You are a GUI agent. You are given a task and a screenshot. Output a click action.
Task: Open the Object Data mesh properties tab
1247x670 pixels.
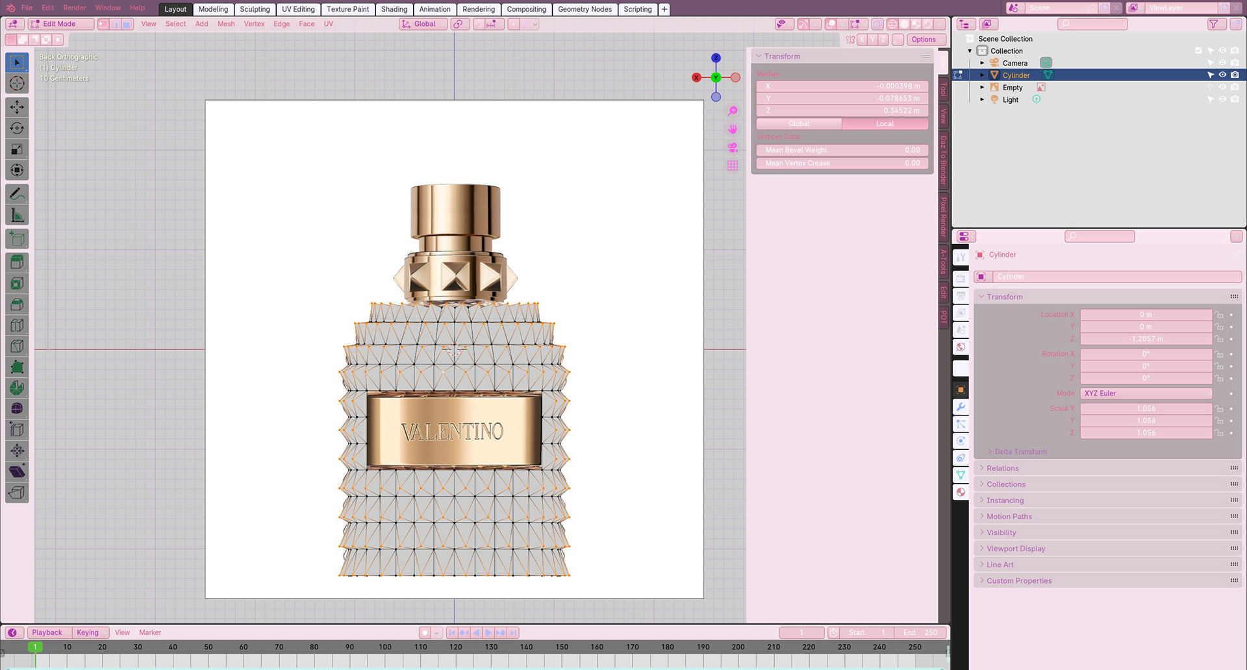coord(961,475)
